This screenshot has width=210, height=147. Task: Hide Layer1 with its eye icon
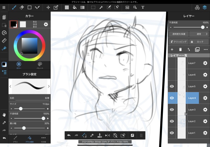pos(172,133)
